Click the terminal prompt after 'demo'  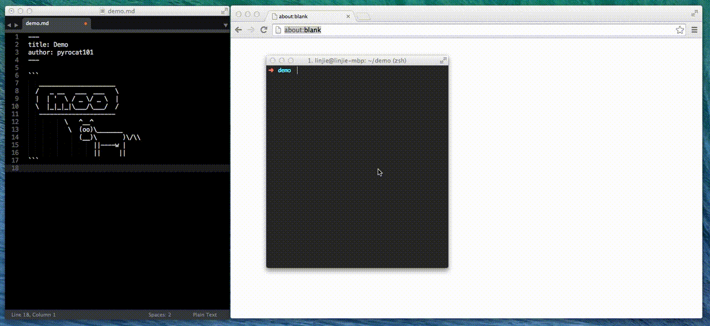(297, 70)
